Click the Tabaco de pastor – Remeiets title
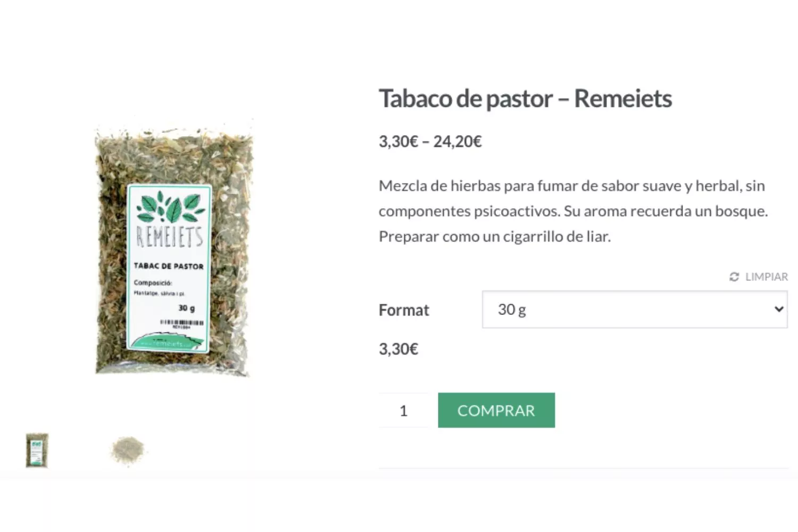The image size is (798, 532). pyautogui.click(x=525, y=98)
